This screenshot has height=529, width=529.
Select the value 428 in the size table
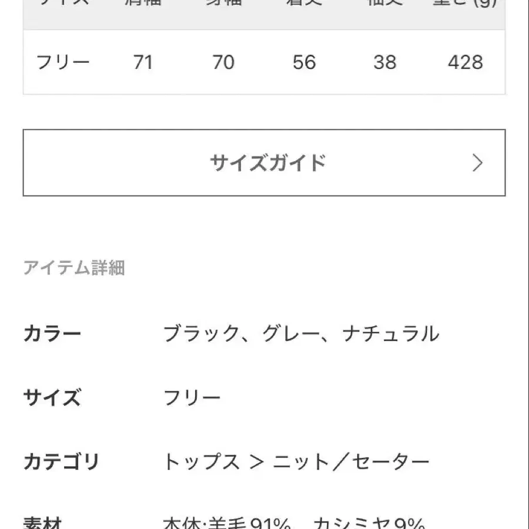[x=466, y=62]
